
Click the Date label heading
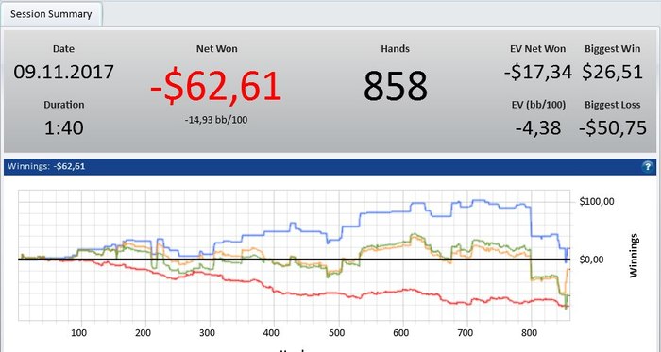point(63,49)
